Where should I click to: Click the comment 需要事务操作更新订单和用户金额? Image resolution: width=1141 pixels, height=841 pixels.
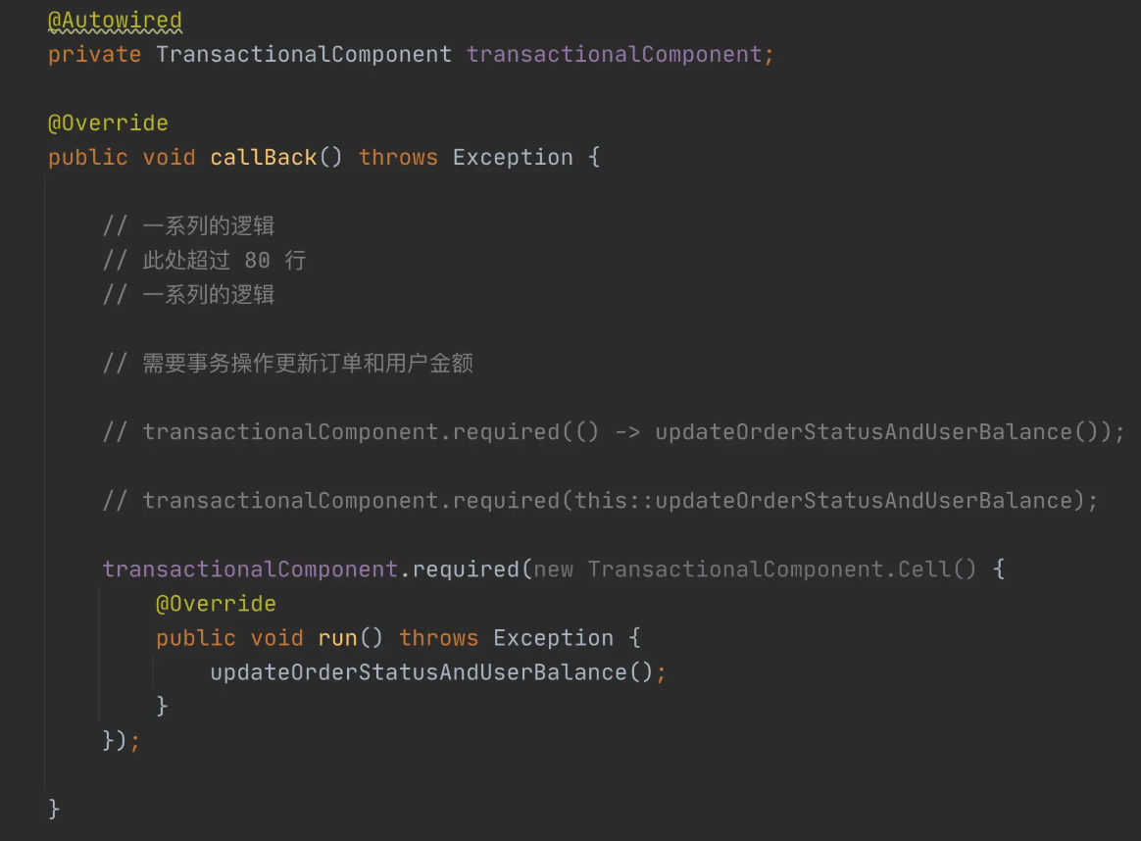288,363
